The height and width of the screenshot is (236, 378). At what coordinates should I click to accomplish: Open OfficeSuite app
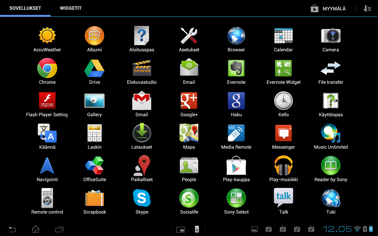94,165
